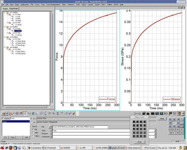The width and height of the screenshot is (187, 150).
Task: Click the Apply button
Action: click(x=162, y=118)
